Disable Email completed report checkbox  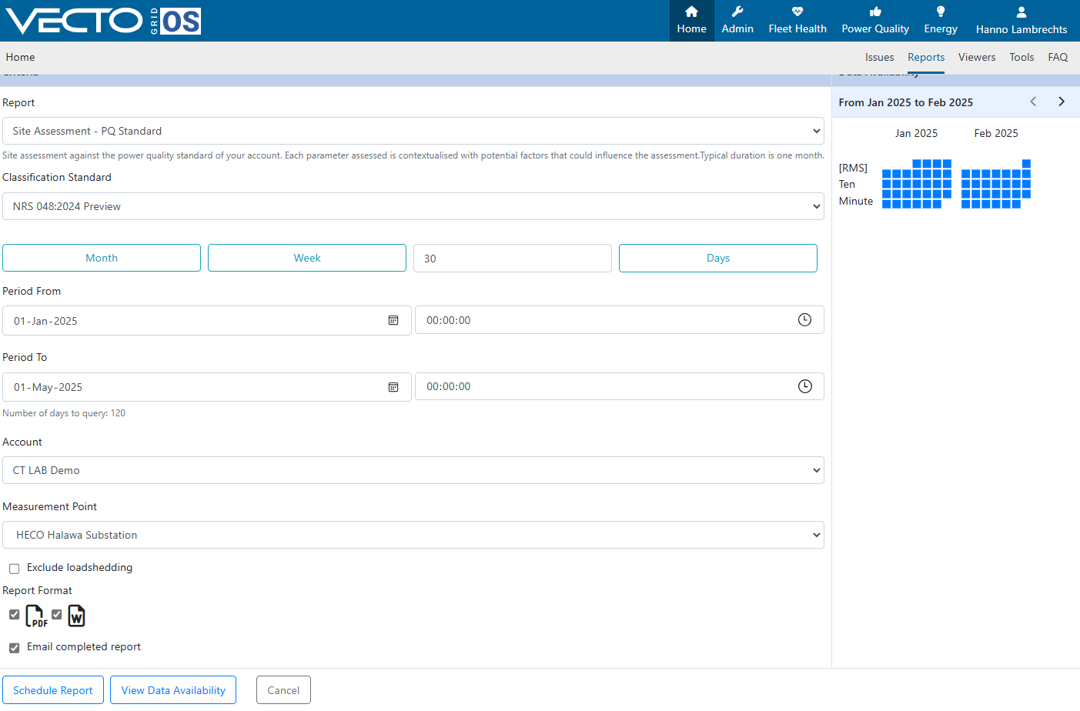(x=15, y=648)
